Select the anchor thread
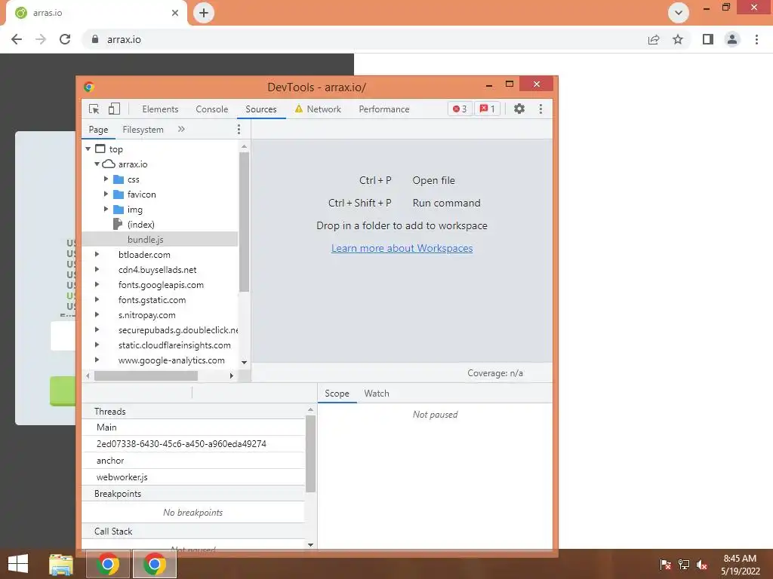773x579 pixels. point(193,461)
